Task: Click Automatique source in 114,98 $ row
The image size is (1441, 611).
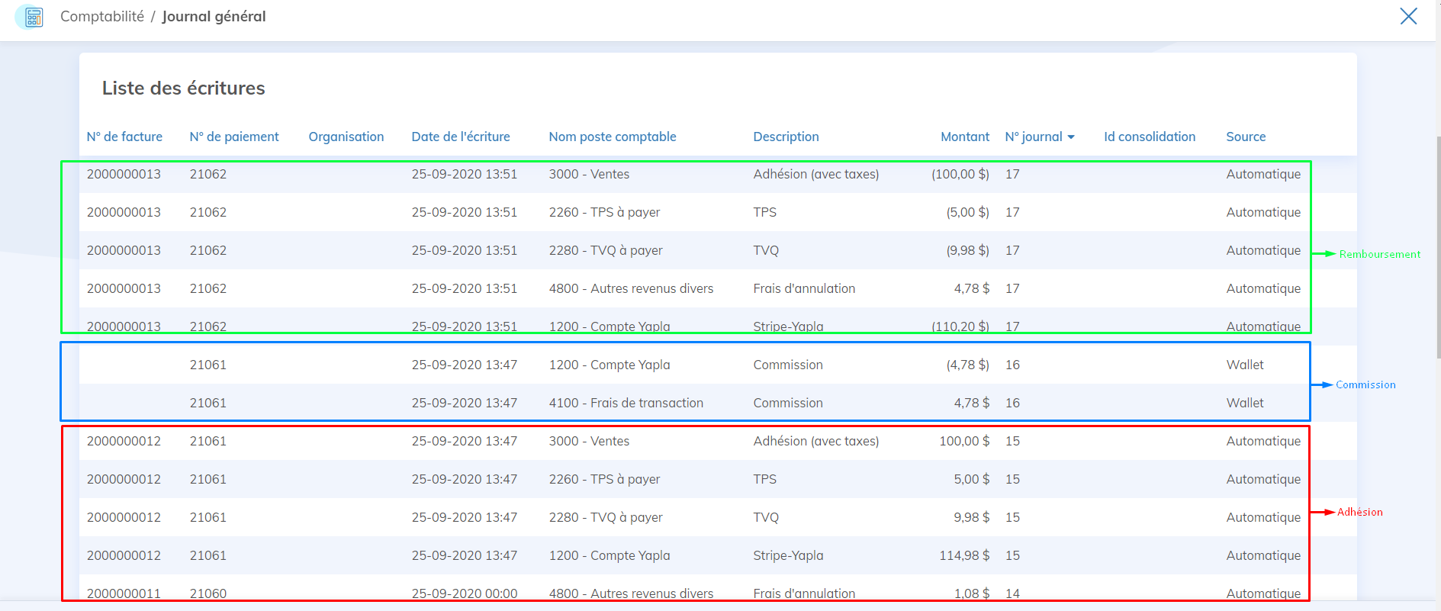Action: pyautogui.click(x=1263, y=555)
